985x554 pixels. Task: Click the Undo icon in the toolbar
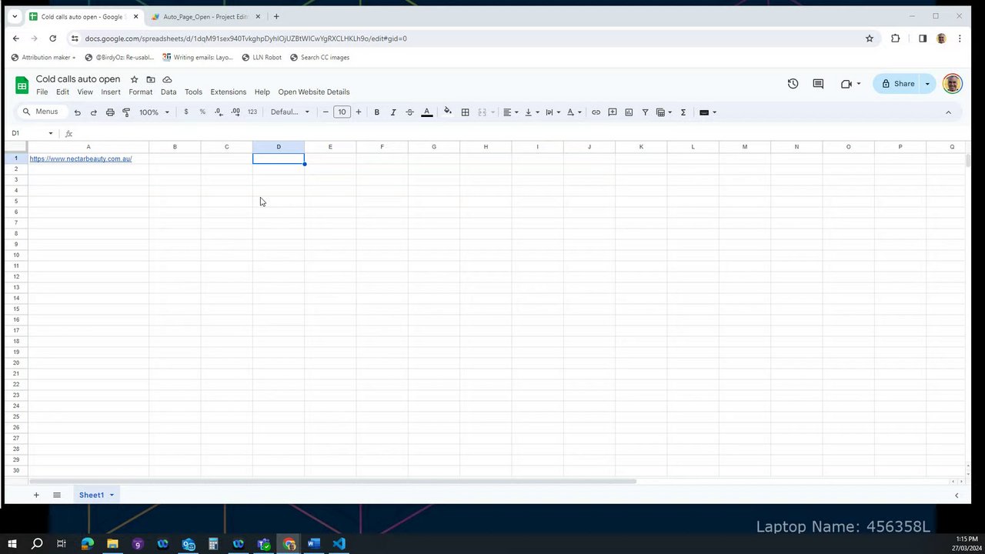click(77, 112)
